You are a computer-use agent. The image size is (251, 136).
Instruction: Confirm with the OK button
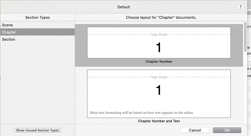[x=227, y=130]
